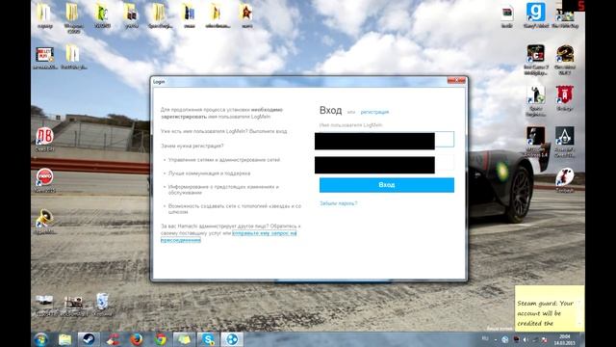Click the yellow Steam guard sticky note
The height and width of the screenshot is (347, 616).
click(550, 308)
